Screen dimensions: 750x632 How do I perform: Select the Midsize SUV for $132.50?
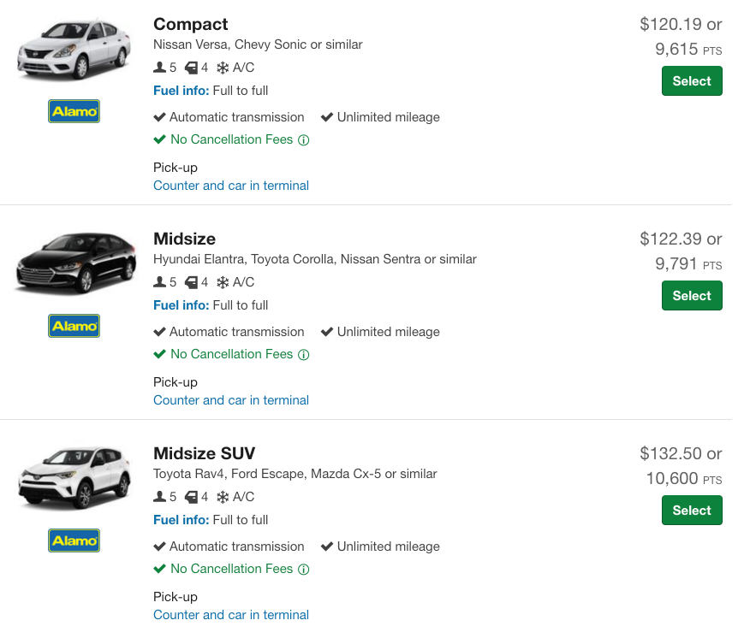pyautogui.click(x=692, y=511)
